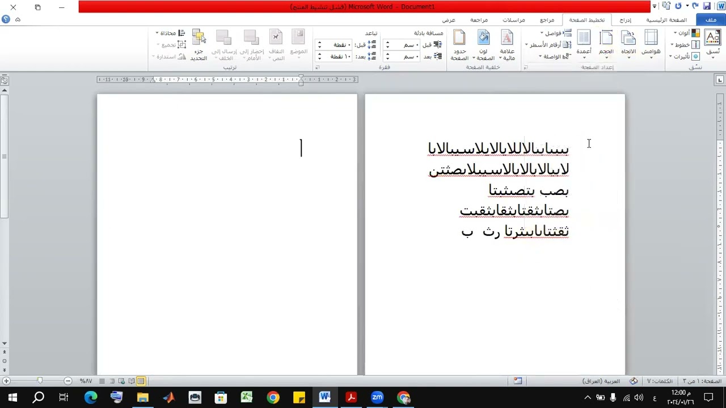Collapse the ribbon with the caret icon
726x408 pixels.
[18, 19]
